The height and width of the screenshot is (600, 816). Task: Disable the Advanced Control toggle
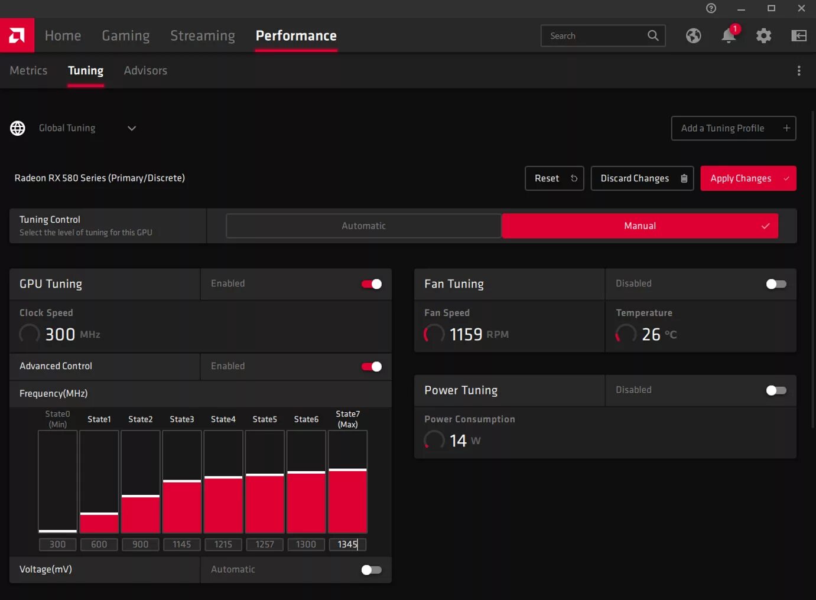[372, 367]
